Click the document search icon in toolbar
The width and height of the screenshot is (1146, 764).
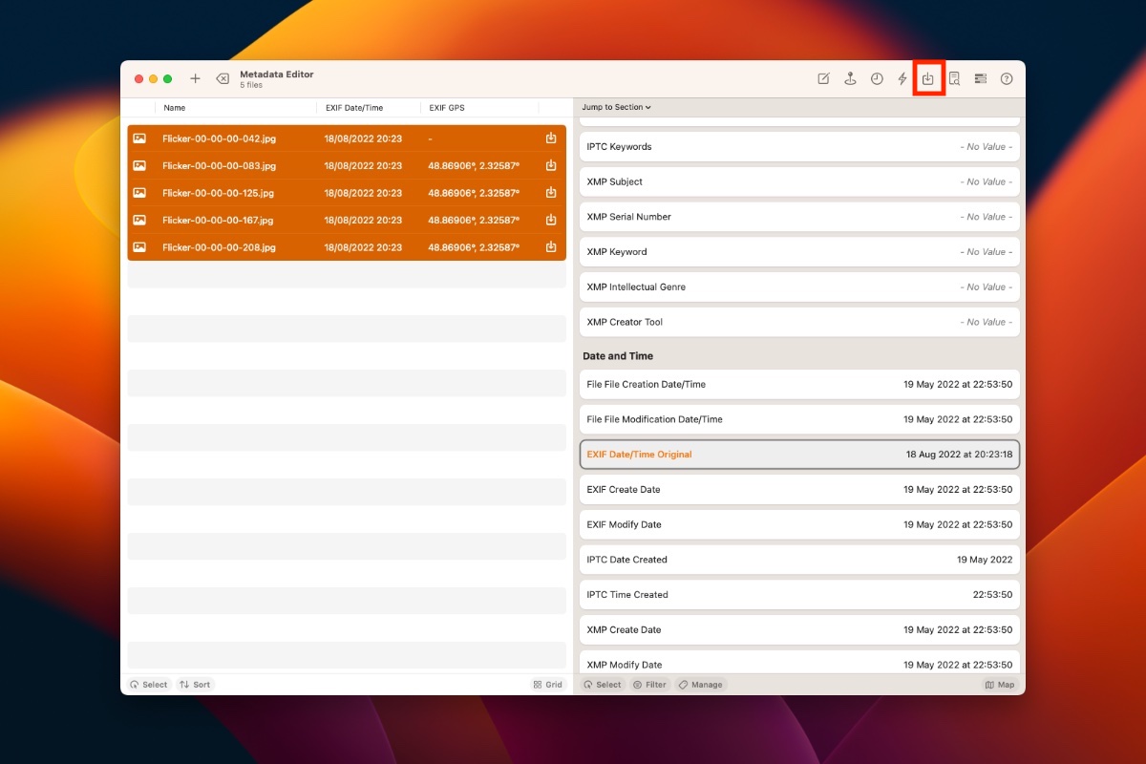pos(954,78)
